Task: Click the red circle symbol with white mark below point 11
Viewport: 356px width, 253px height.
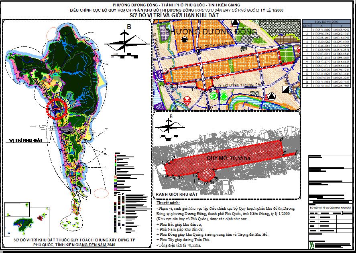Action: pyautogui.click(x=187, y=100)
